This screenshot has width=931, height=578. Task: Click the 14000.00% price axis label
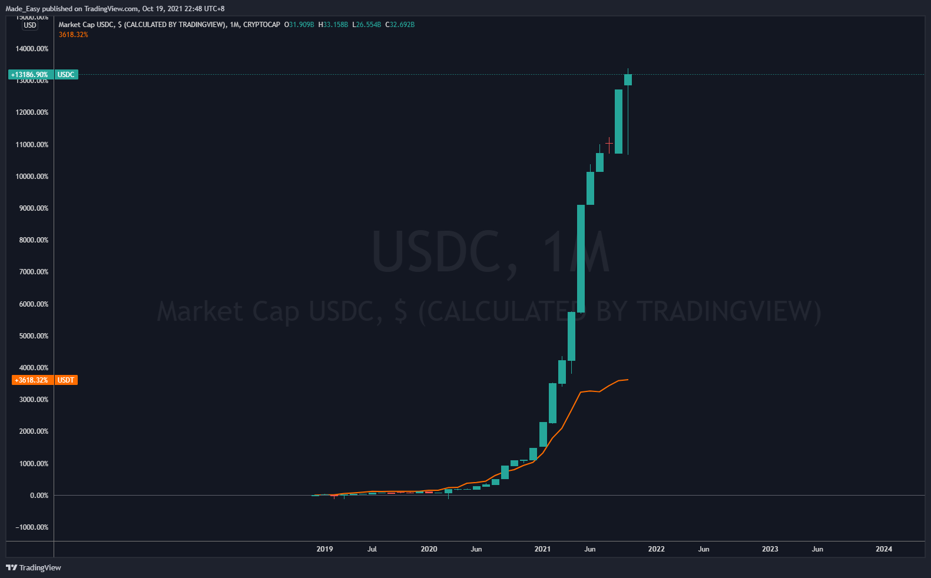click(32, 49)
